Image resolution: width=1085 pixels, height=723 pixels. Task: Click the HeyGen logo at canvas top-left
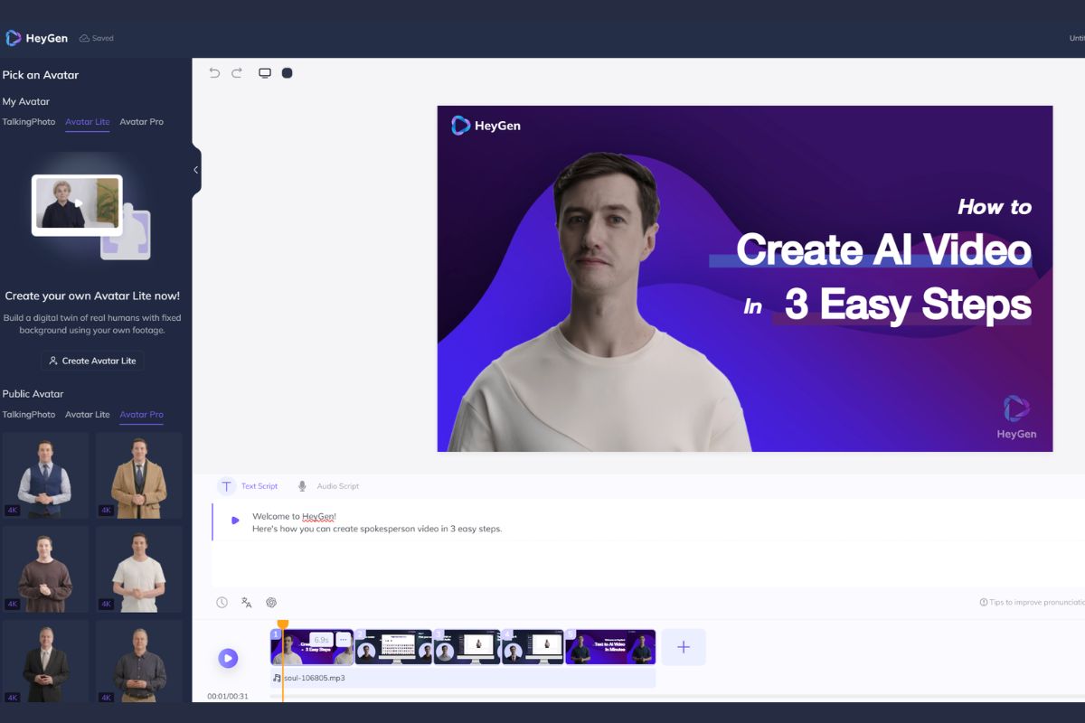pyautogui.click(x=486, y=126)
